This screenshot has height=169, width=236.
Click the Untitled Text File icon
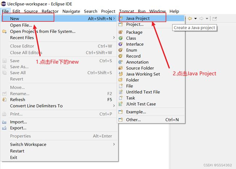click(121, 92)
